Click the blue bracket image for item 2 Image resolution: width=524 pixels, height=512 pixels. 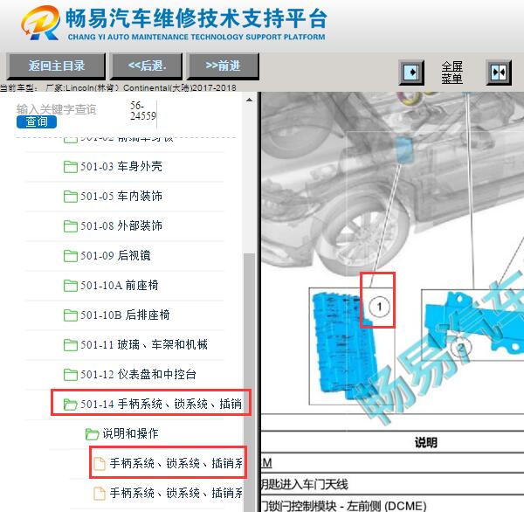474,322
